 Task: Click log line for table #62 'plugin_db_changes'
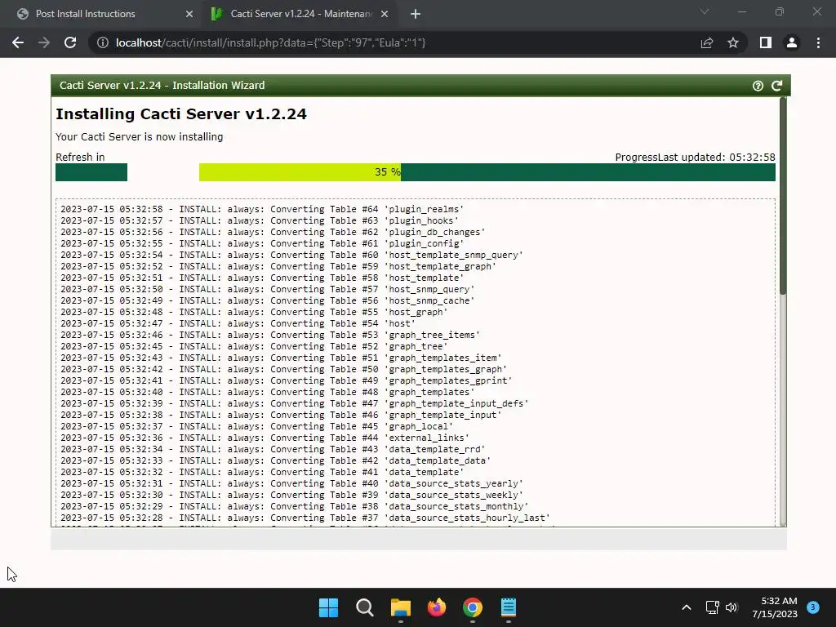click(x=273, y=232)
